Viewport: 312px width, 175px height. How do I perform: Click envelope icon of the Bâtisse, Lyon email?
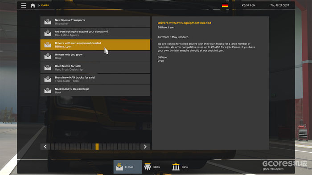point(48,44)
